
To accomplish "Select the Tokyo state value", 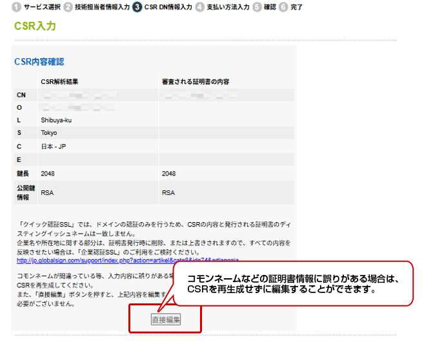I will (49, 133).
